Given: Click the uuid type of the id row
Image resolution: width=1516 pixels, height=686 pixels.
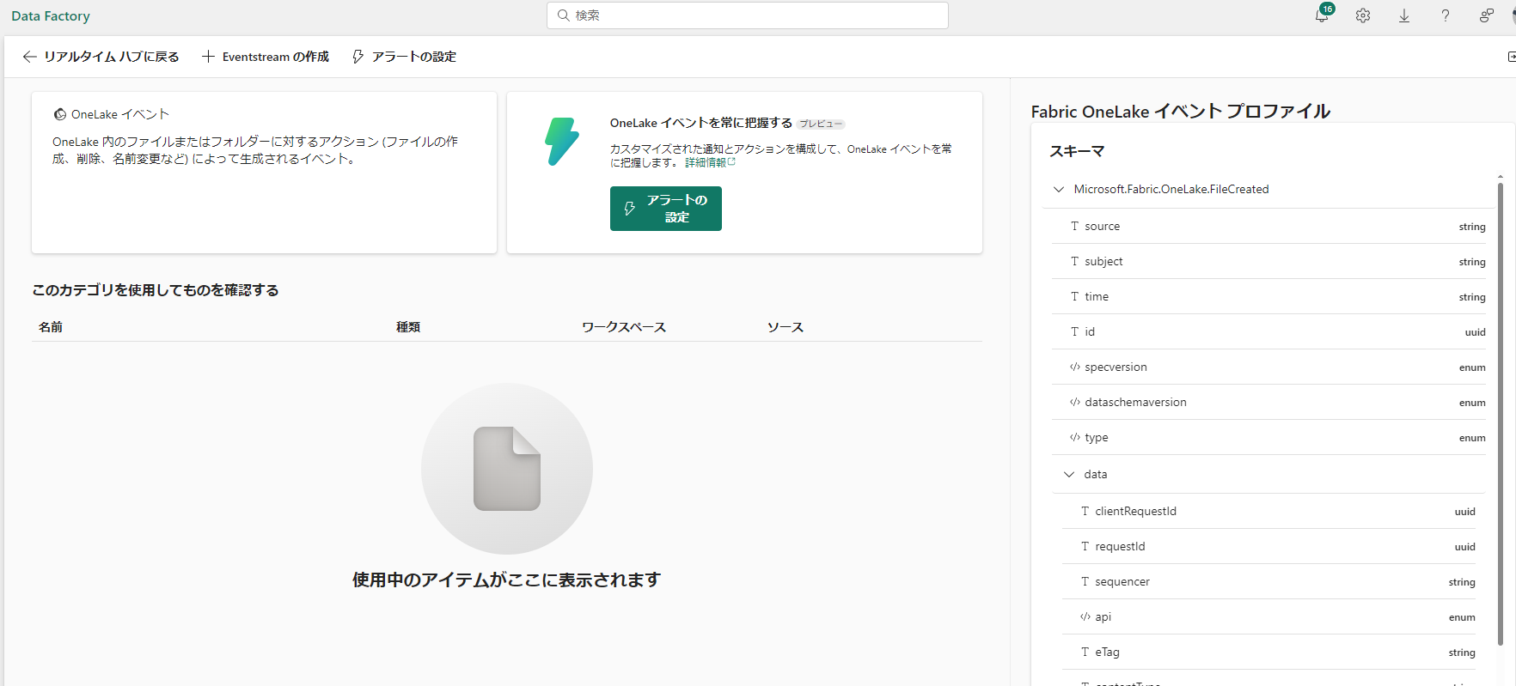Looking at the screenshot, I should (1475, 332).
